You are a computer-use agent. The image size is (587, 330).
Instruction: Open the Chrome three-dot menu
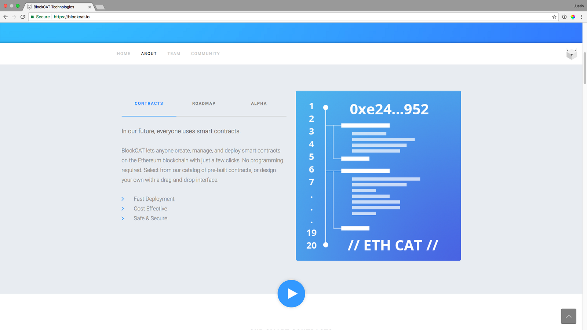point(581,17)
